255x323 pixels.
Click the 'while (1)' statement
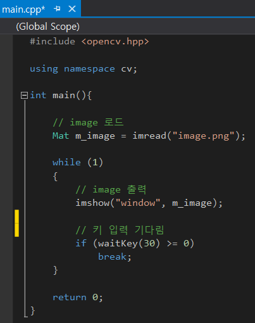click(78, 163)
